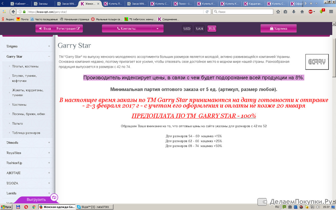Launch Chrome from the taskbar quick launch
336x210 pixels.
tap(34, 207)
